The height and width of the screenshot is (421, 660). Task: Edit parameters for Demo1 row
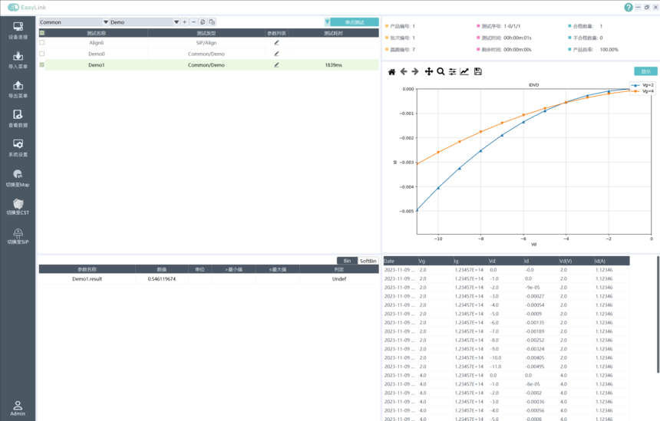point(276,64)
